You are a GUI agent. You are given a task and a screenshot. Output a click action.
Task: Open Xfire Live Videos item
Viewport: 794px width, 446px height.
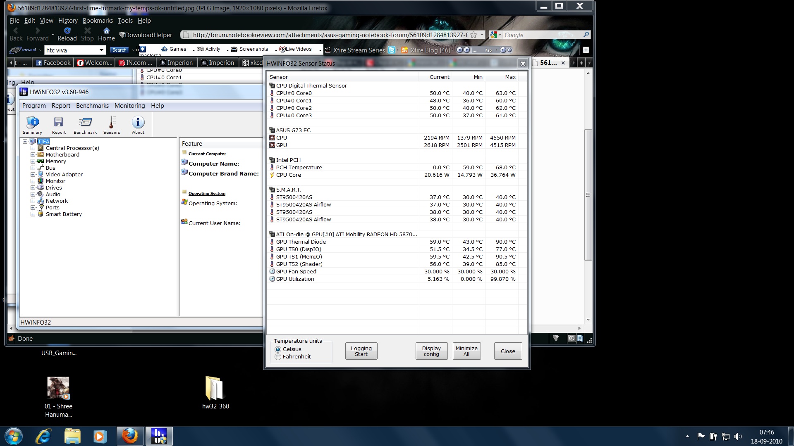tap(296, 49)
